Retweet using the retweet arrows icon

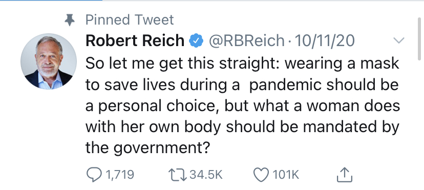[x=178, y=175]
